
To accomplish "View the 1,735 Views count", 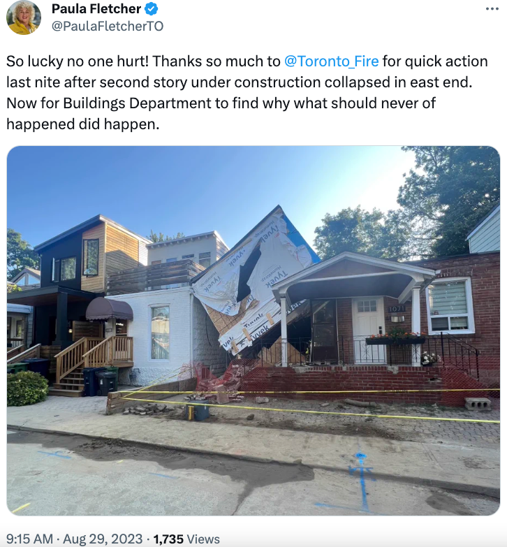I will pyautogui.click(x=186, y=539).
